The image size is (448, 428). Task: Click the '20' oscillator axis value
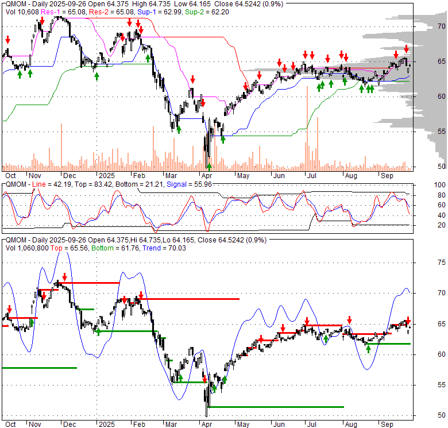(x=442, y=225)
